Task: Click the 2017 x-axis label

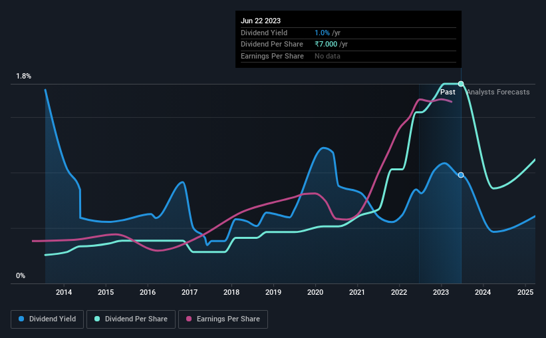Action: click(190, 292)
